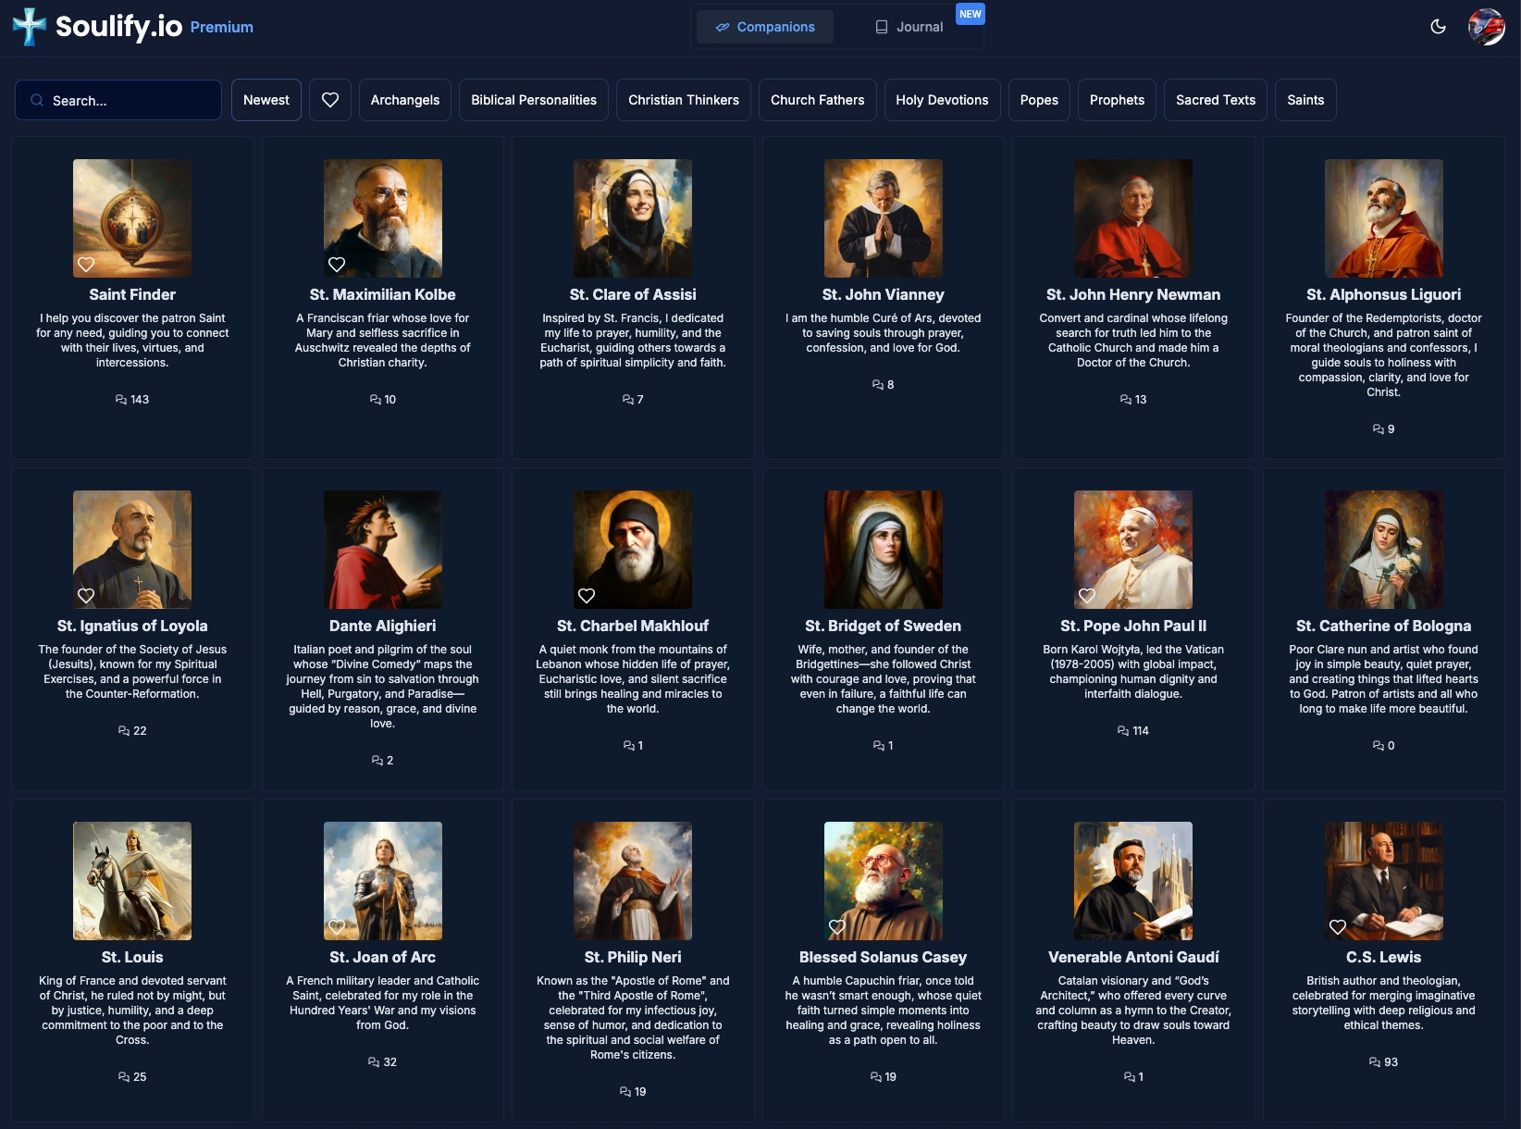This screenshot has width=1521, height=1129.
Task: Favorite Saint Finder using its heart toggle
Action: [86, 264]
